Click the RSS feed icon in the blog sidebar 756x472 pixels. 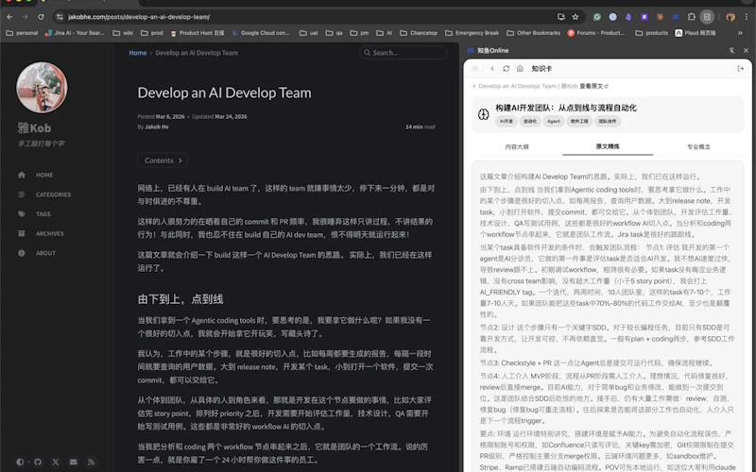point(91,462)
